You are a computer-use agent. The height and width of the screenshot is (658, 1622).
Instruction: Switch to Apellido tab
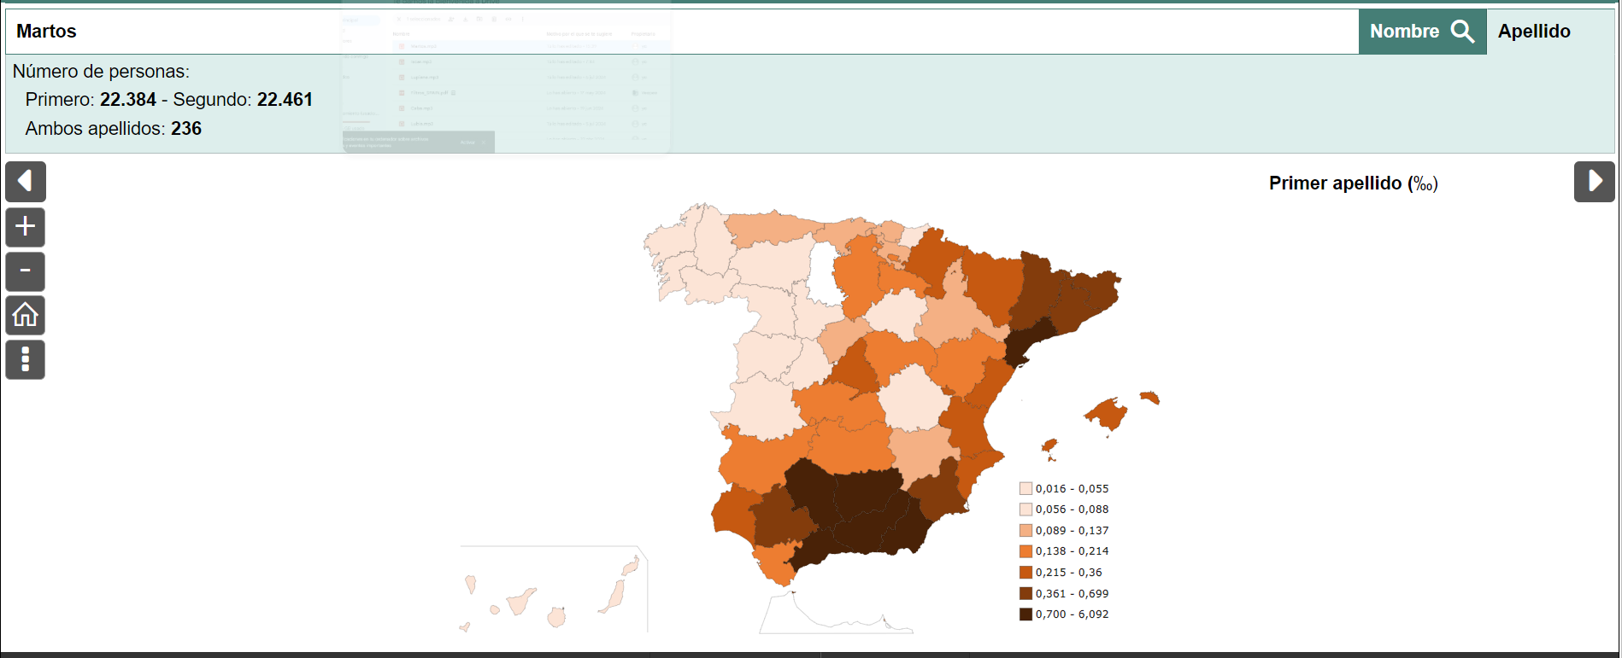click(1534, 32)
